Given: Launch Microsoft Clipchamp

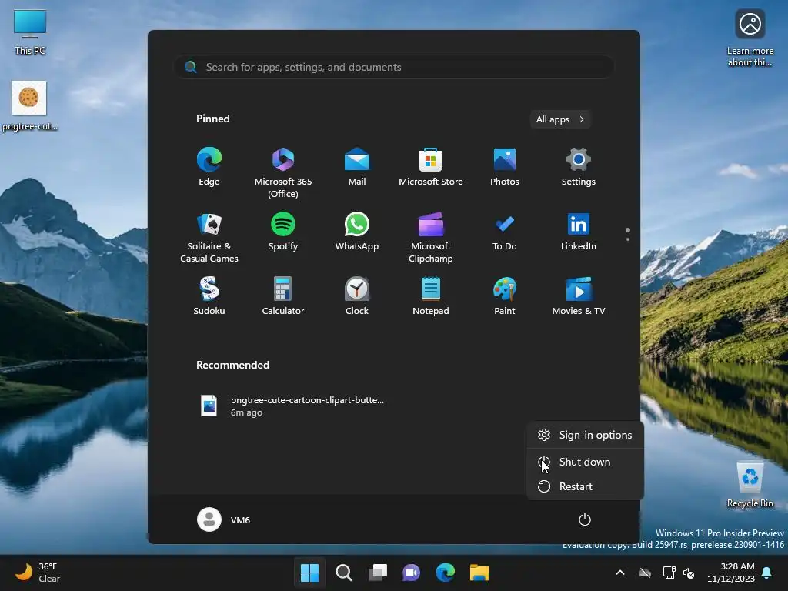Looking at the screenshot, I should [431, 238].
